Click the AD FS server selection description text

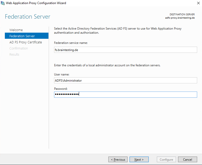118,31
